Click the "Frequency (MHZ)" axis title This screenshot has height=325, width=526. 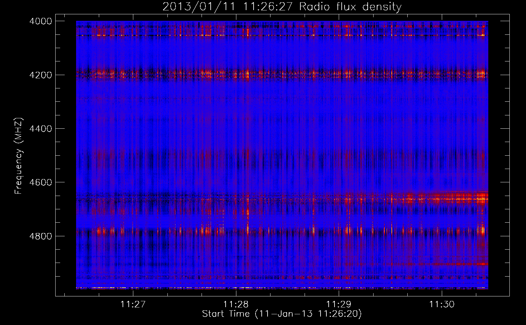[x=19, y=156]
